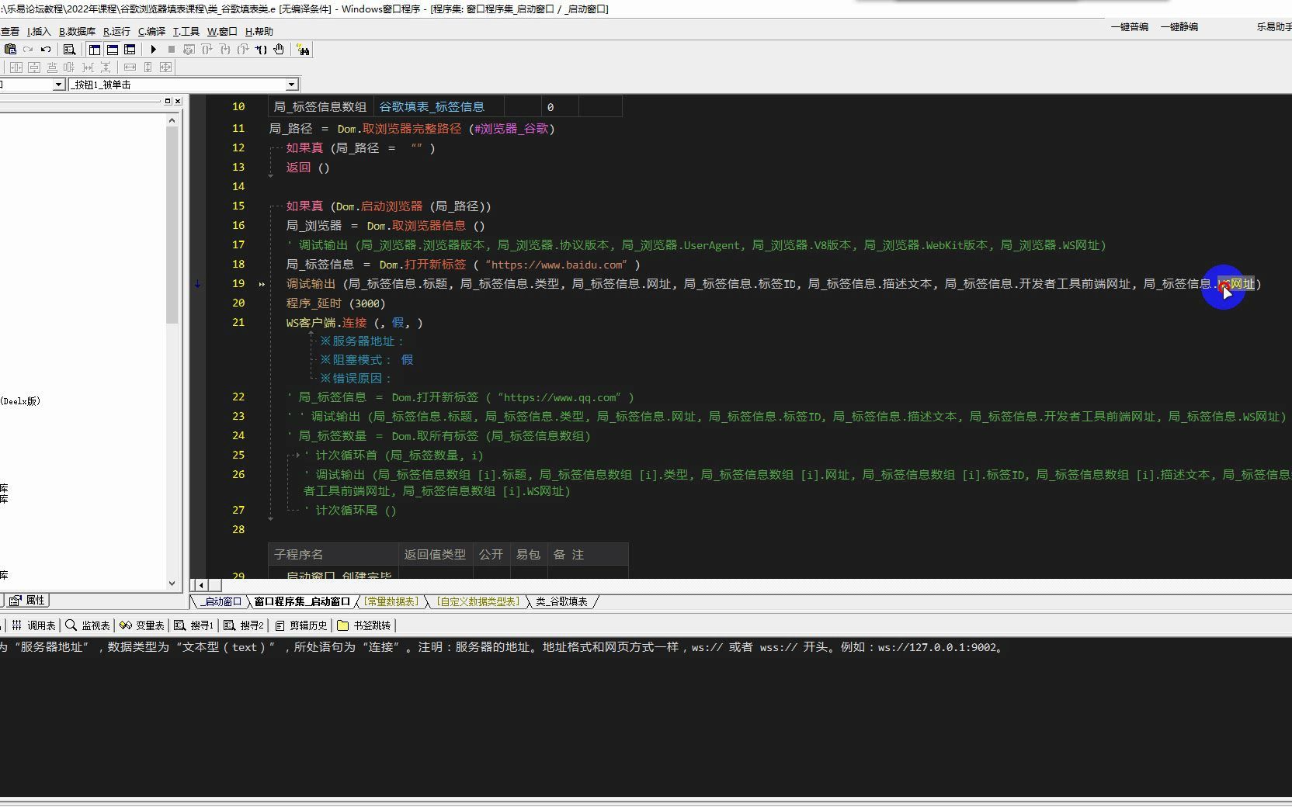Click the binoculars help search icon
The image size is (1292, 807).
pyautogui.click(x=304, y=50)
